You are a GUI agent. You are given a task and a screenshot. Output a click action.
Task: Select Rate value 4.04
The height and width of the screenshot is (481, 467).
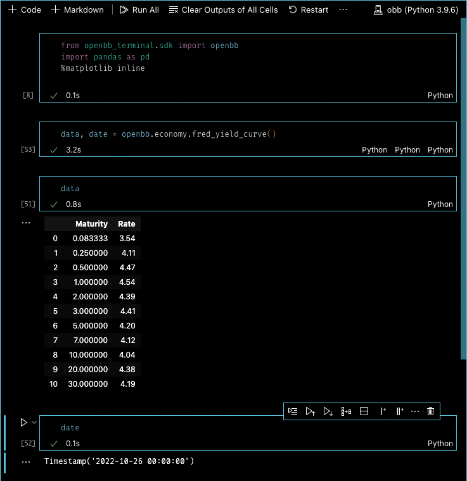(x=127, y=355)
